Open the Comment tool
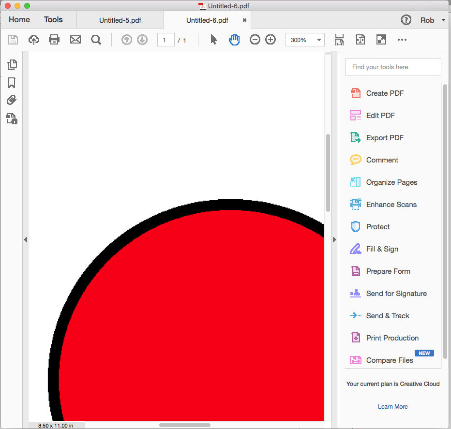The height and width of the screenshot is (429, 451). coord(382,160)
